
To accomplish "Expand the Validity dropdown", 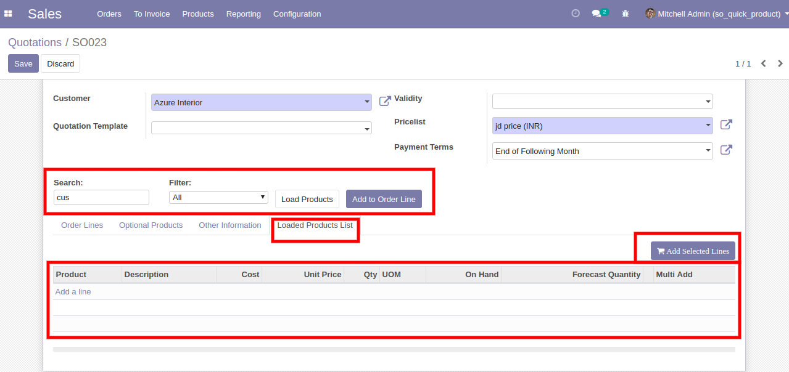I will click(708, 102).
